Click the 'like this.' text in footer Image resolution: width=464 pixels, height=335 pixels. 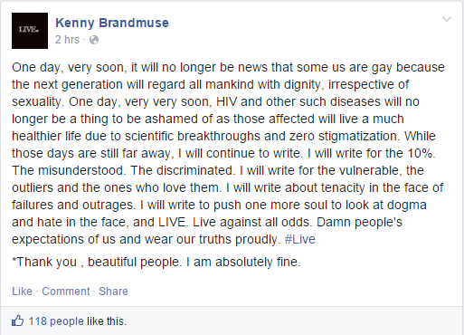[107, 321]
